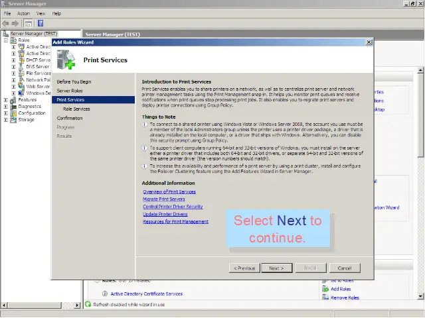The image size is (425, 318).
Task: Go to Confirmation wizard step
Action: coord(70,118)
